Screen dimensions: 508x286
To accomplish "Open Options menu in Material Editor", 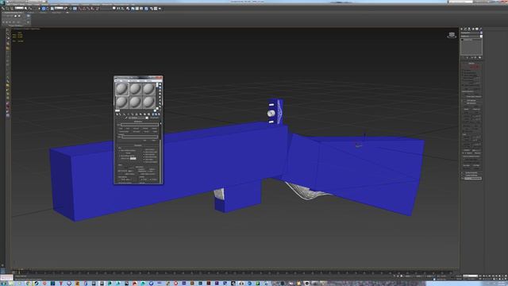I will (142, 81).
